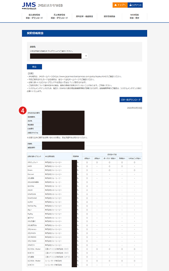Open 振込通知情報 照会・ダウンロード menu
169x271 pixels.
[x=34, y=17]
